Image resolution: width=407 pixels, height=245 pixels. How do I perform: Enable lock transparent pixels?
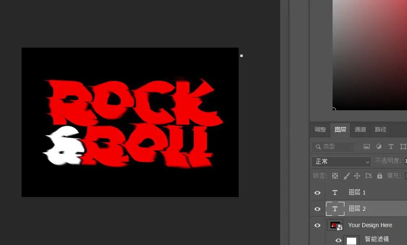[x=335, y=176]
